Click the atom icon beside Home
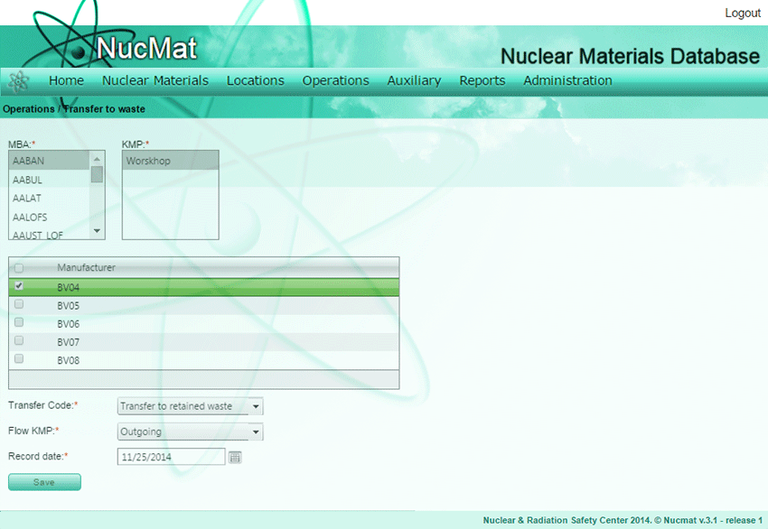 coord(19,81)
